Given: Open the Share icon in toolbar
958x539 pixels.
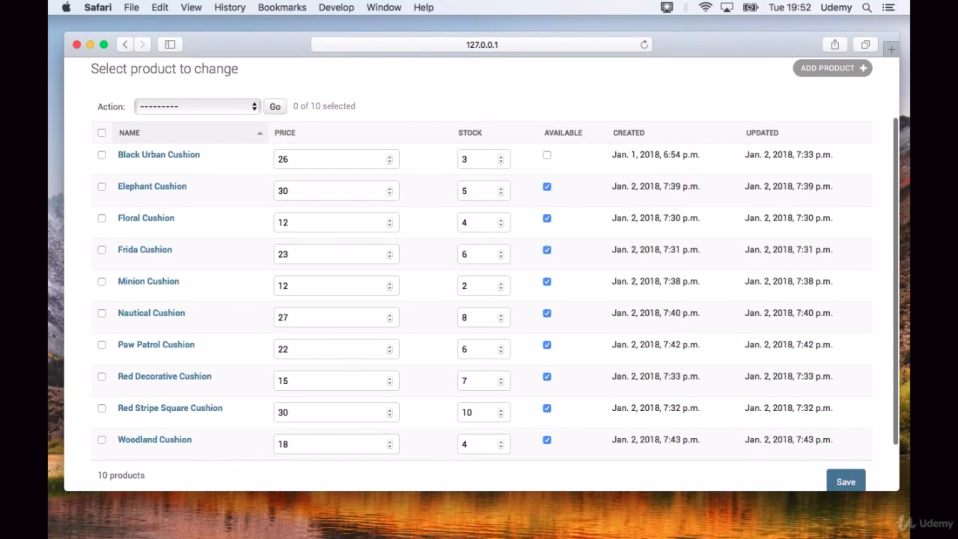Looking at the screenshot, I should click(835, 44).
